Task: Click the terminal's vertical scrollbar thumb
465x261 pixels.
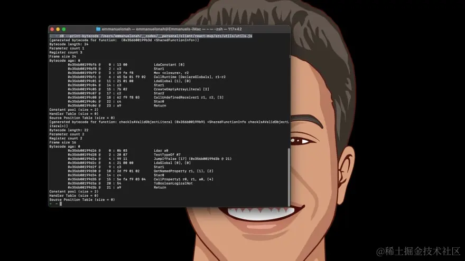Action: 289,177
